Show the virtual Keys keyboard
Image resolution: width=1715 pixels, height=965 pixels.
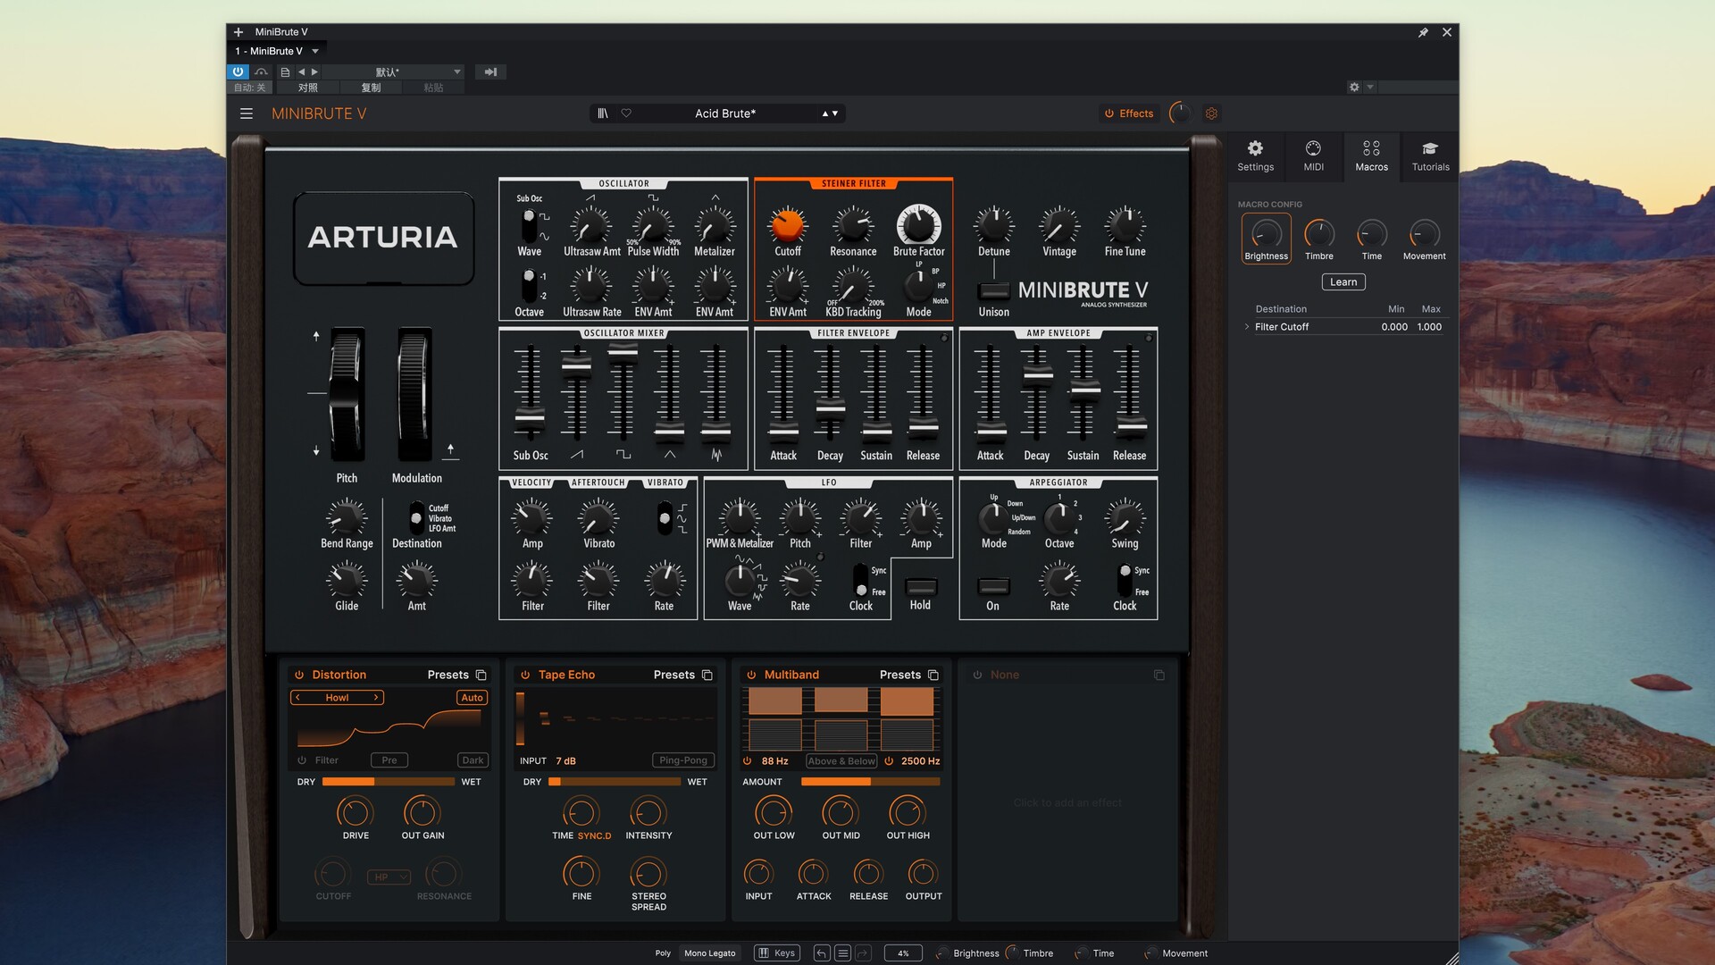[x=776, y=953]
